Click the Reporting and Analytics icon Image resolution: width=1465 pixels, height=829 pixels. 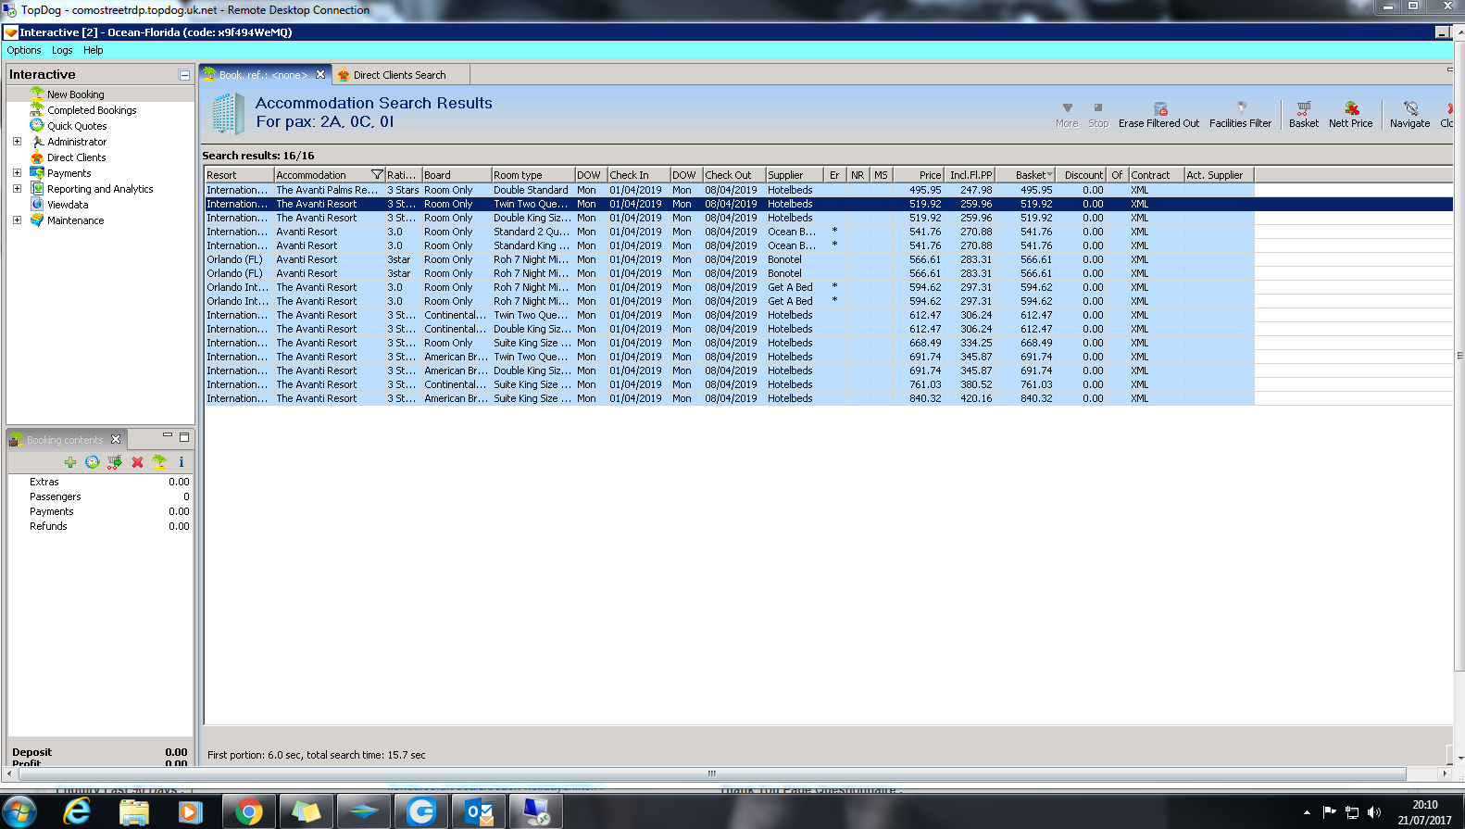pyautogui.click(x=37, y=189)
